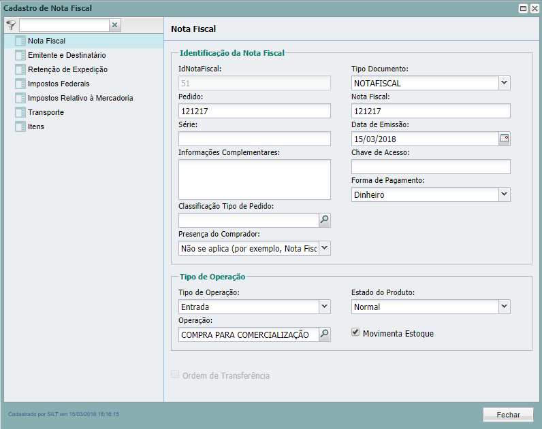Open the Estado do Produto dropdown
Screen dimensions: 542x429
pyautogui.click(x=504, y=307)
